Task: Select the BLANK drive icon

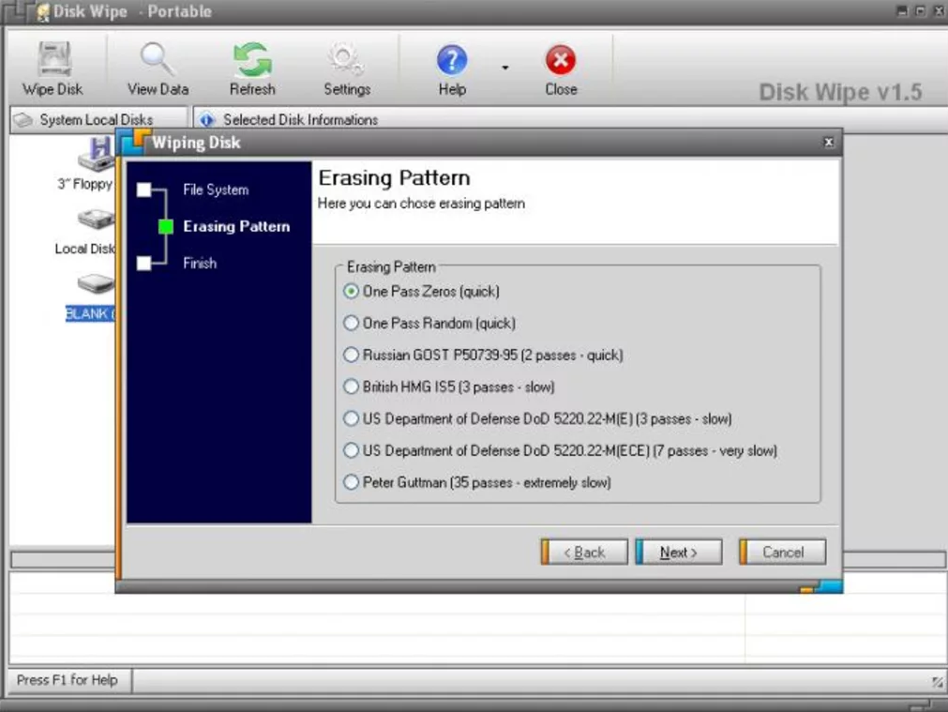Action: pyautogui.click(x=97, y=283)
